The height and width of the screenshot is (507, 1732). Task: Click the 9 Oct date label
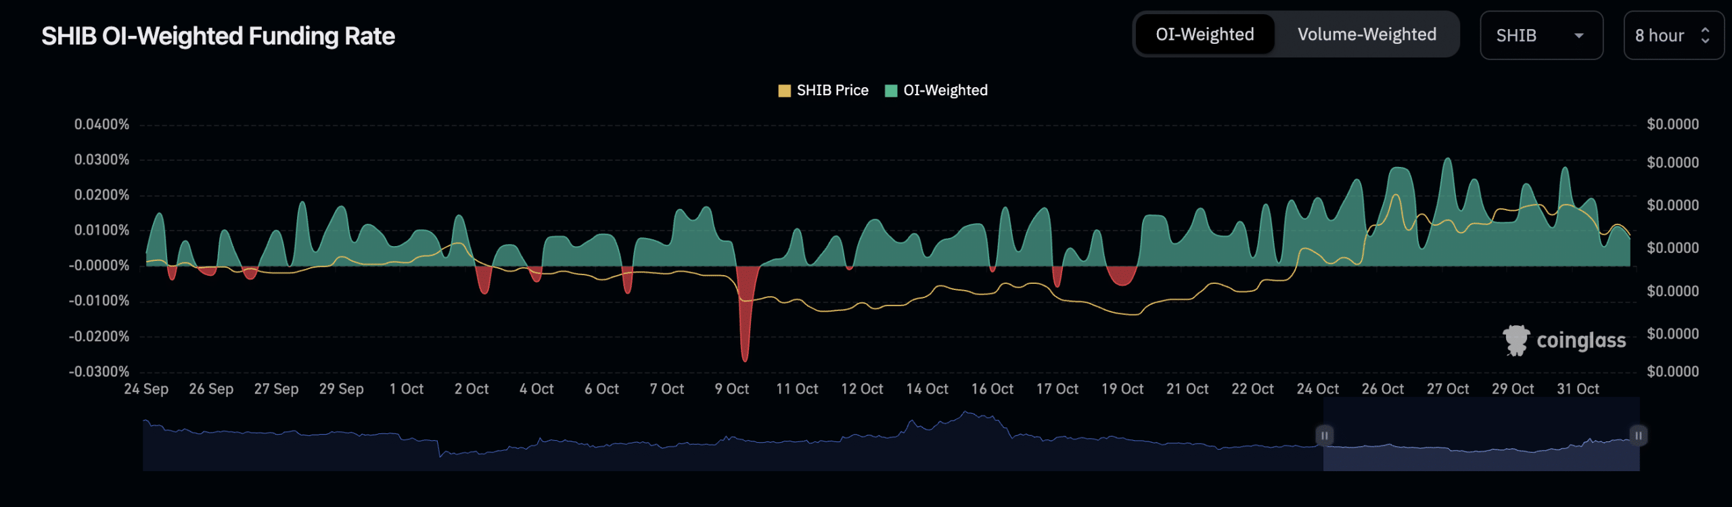pos(732,389)
